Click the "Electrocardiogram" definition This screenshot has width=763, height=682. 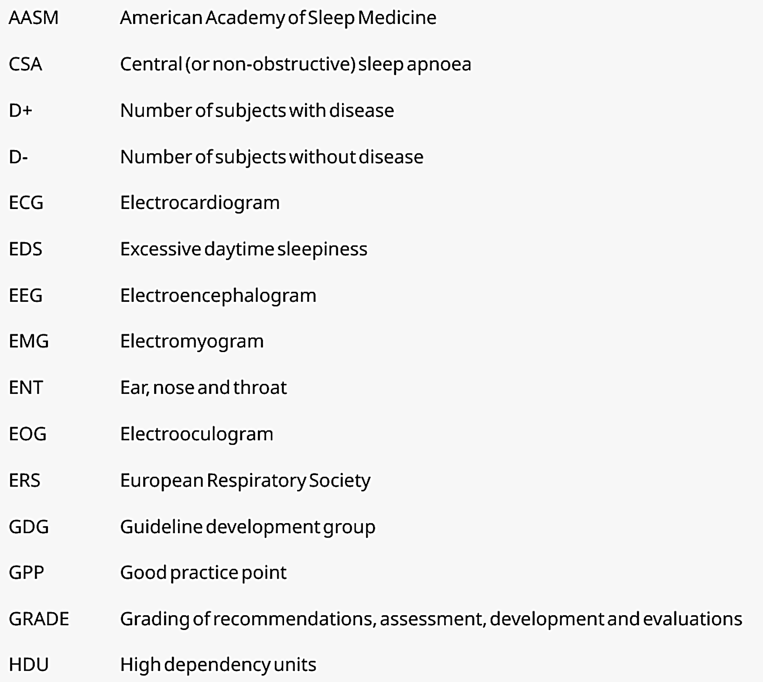tap(200, 203)
